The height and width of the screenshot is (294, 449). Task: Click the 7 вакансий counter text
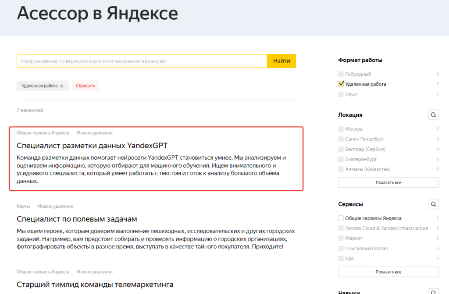(x=30, y=110)
